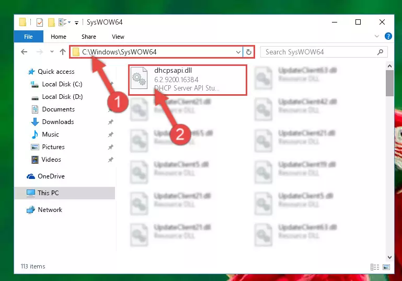This screenshot has height=281, width=402.
Task: Click the Pictures pin icon
Action: pos(110,147)
